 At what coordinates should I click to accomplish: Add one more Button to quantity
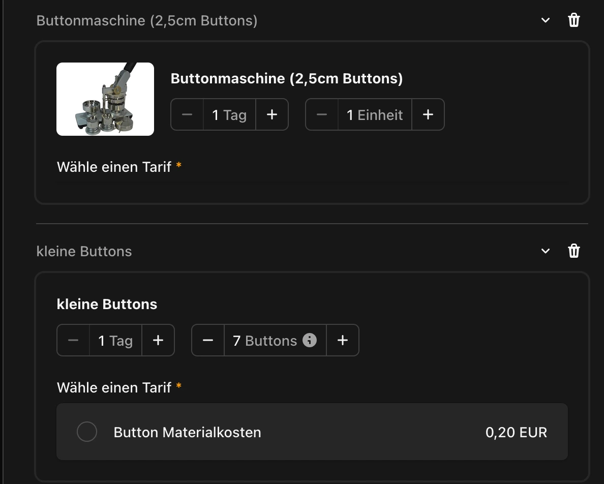pos(343,340)
